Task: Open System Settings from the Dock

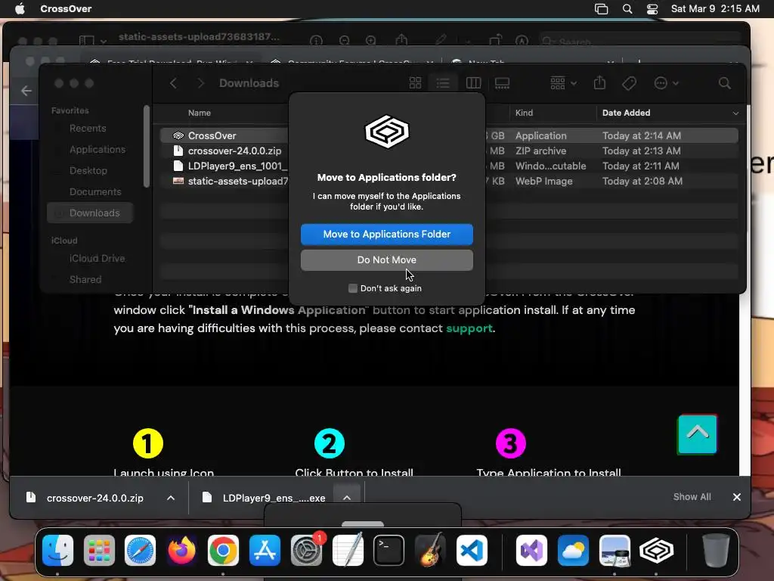Action: click(x=306, y=550)
